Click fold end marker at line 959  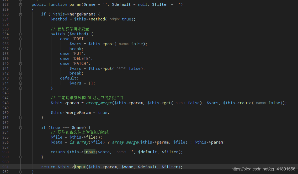tap(20, 157)
